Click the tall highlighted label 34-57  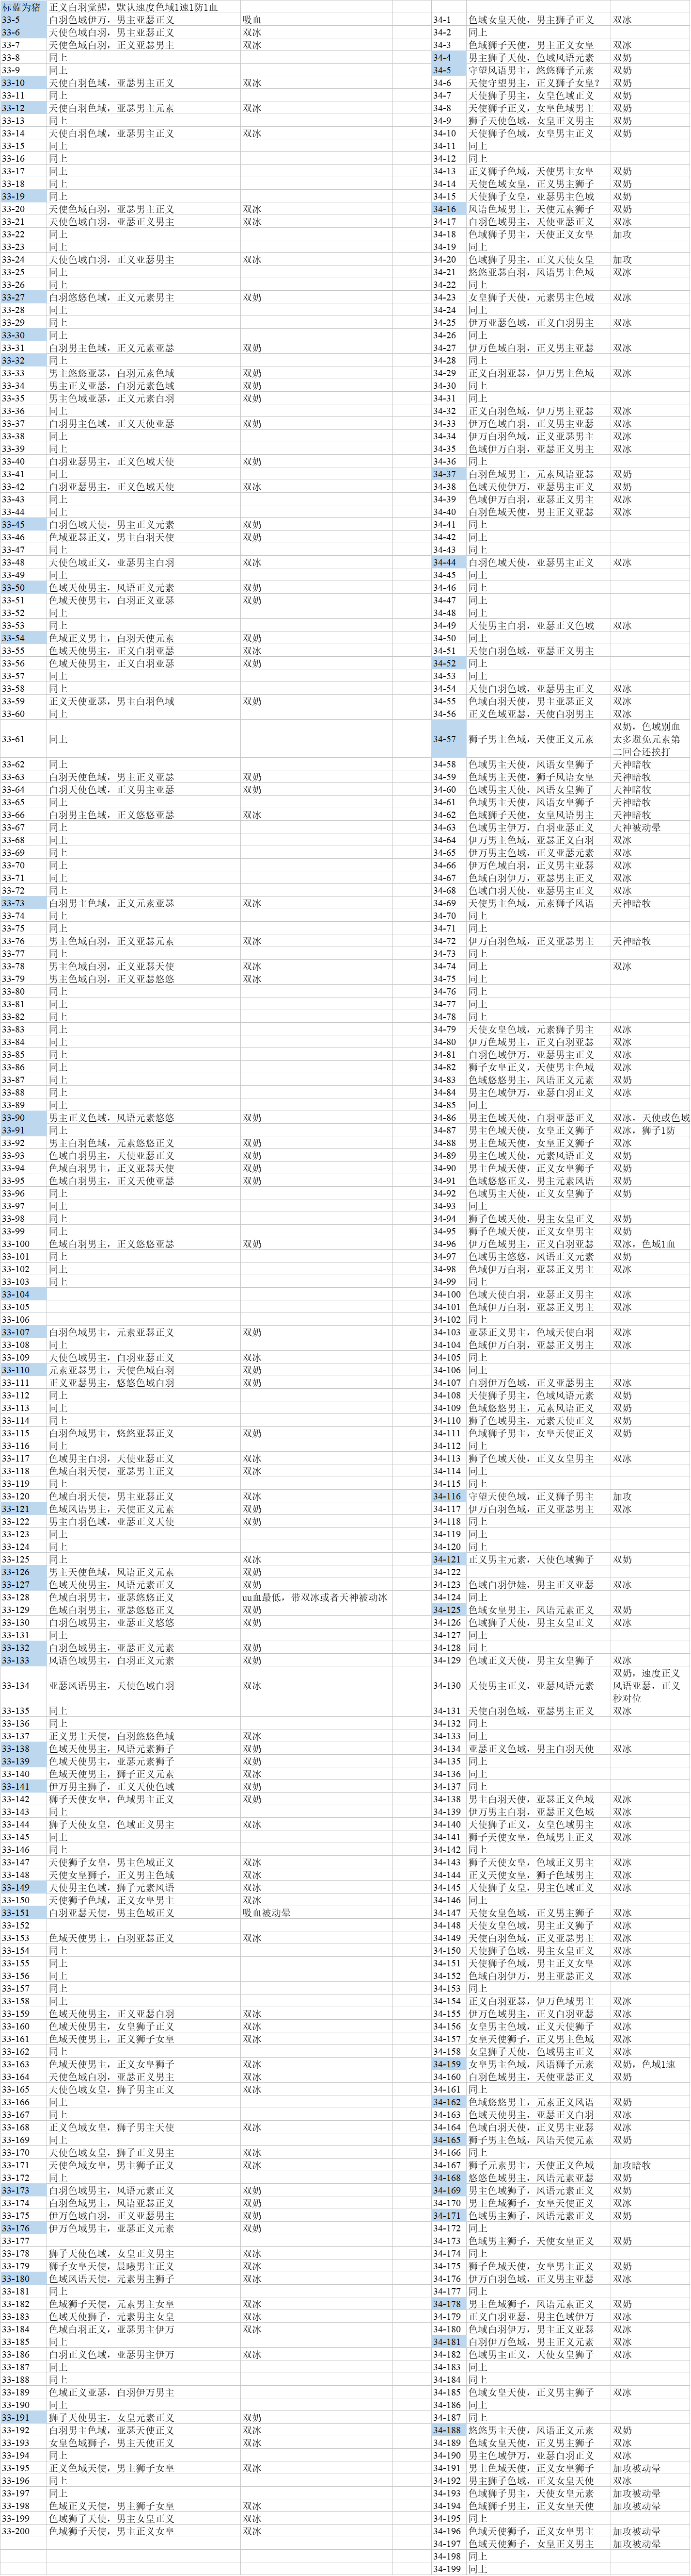[448, 739]
